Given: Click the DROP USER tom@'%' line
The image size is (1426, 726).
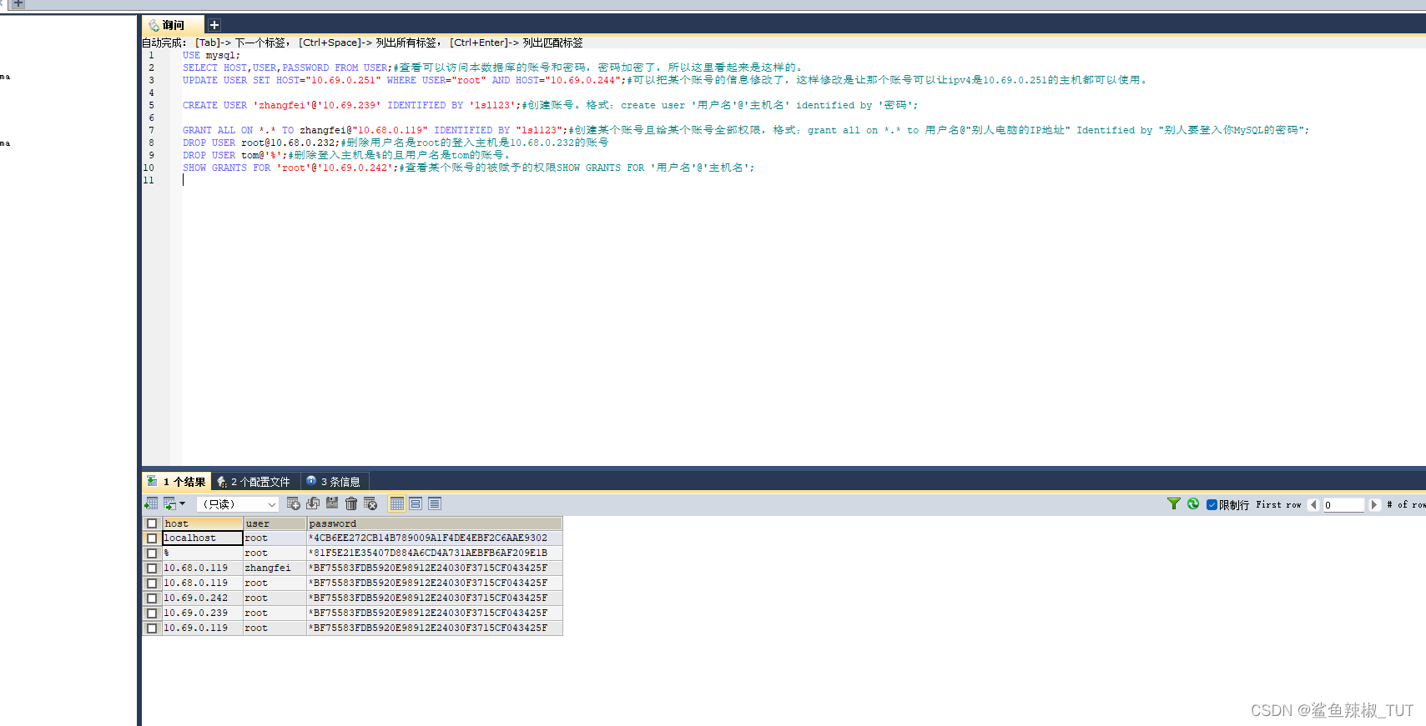Looking at the screenshot, I should tap(346, 155).
